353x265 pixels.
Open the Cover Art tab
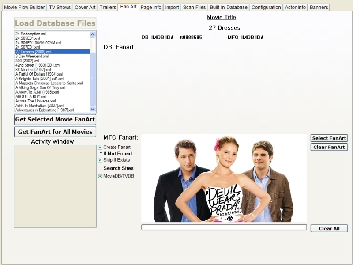85,8
